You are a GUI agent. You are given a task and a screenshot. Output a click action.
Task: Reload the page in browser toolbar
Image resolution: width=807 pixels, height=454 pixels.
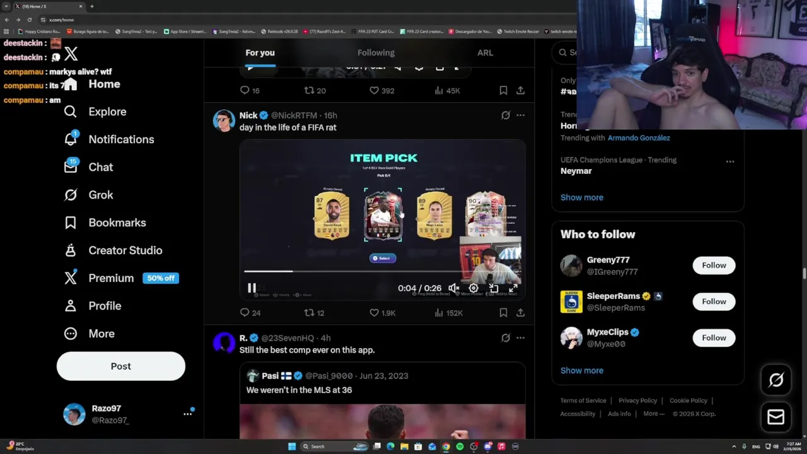click(29, 20)
